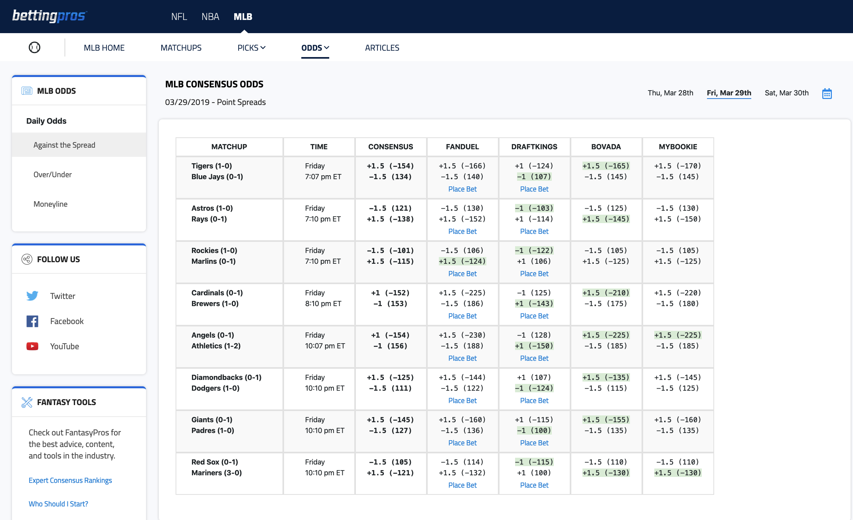853x520 pixels.
Task: Open Expert Consensus Rankings link
Action: point(70,480)
